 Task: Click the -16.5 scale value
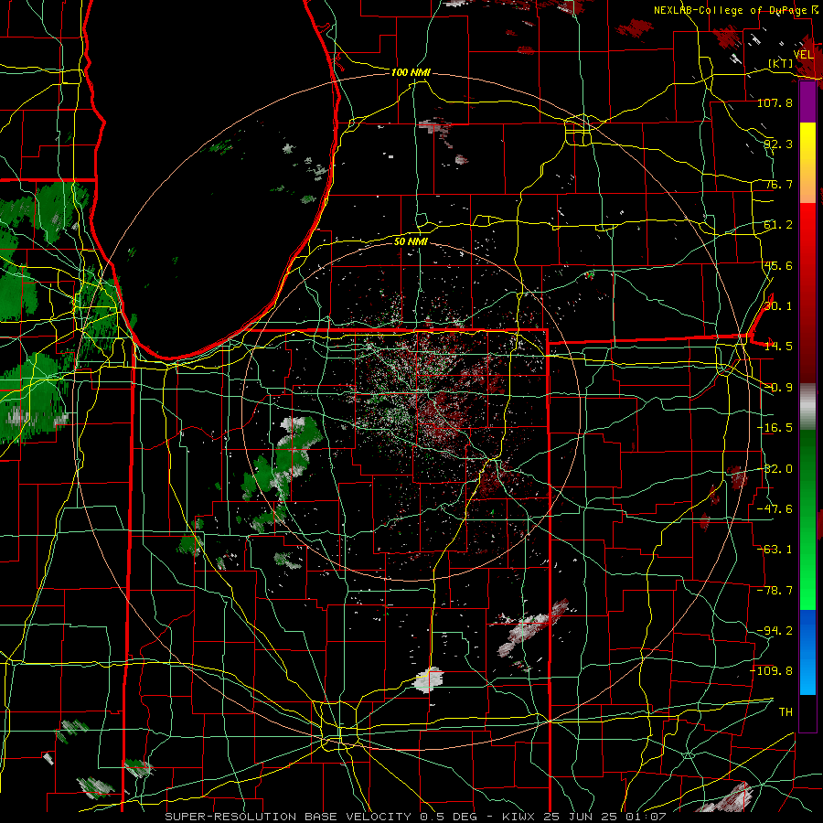[775, 428]
